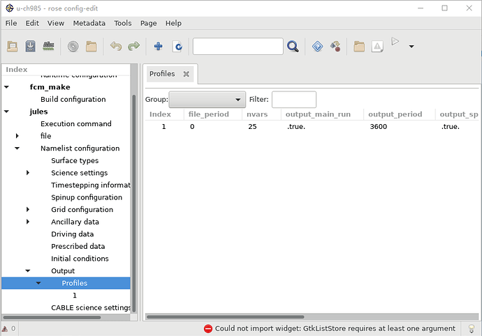Run the check fail-if macros icon
This screenshot has height=336, width=482.
pyautogui.click(x=48, y=46)
